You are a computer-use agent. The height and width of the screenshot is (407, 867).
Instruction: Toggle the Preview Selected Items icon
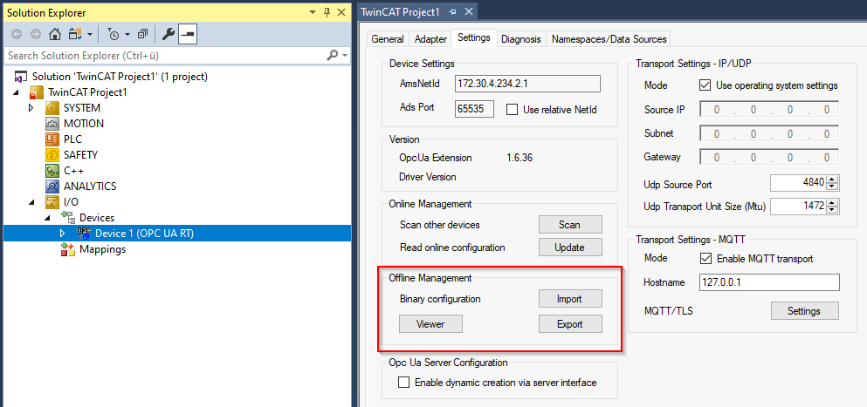pos(188,35)
